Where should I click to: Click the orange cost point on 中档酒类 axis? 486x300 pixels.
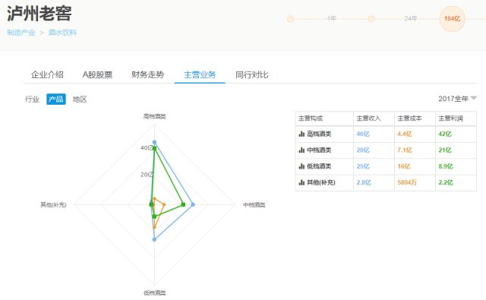(164, 204)
